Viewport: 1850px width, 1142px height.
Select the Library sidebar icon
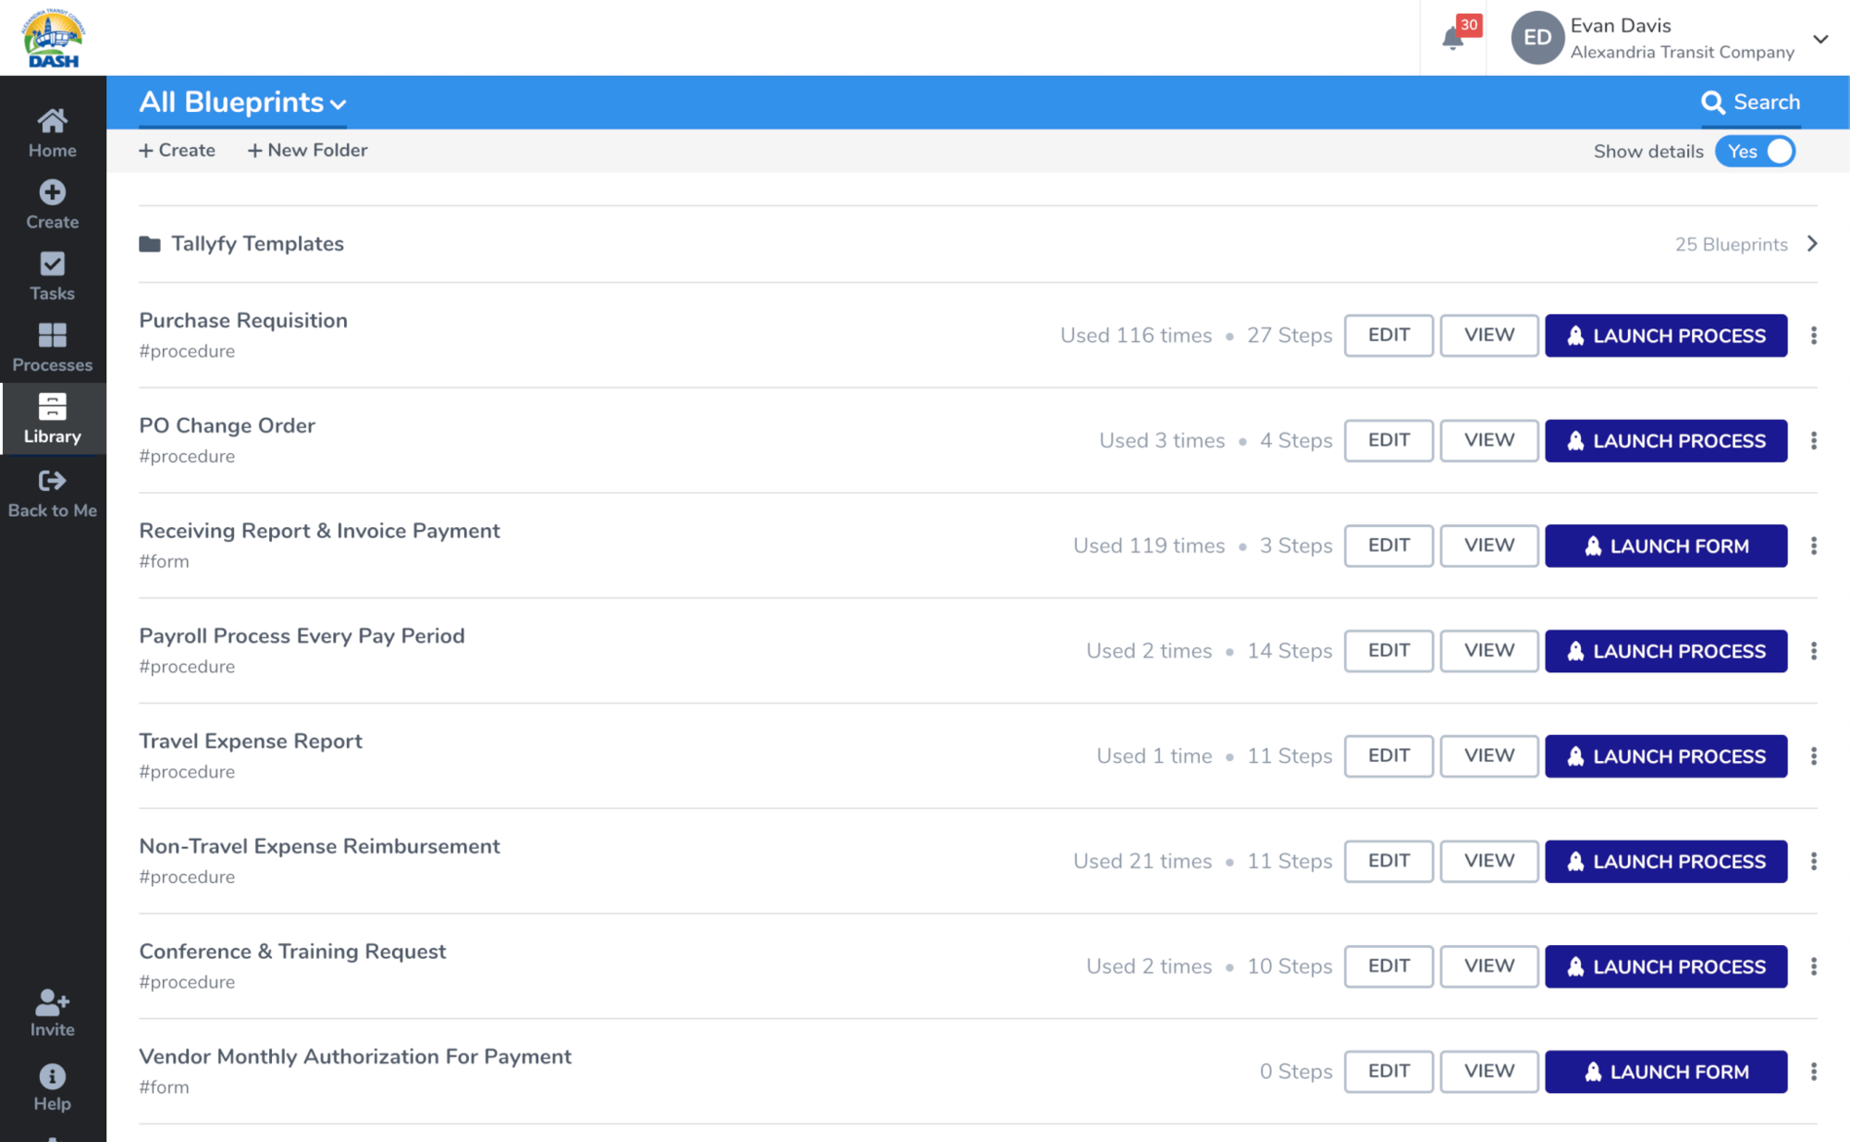point(52,407)
